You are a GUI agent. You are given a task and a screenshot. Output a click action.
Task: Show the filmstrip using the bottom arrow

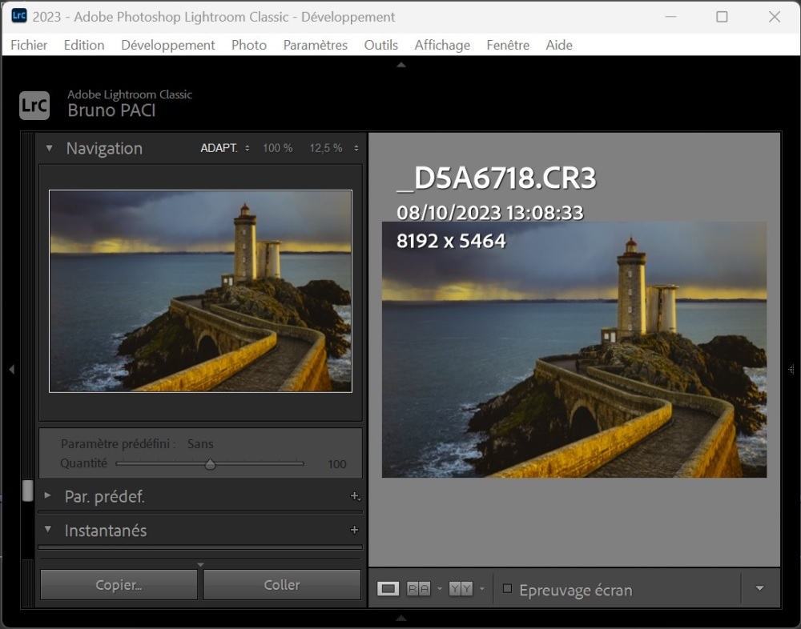click(x=400, y=618)
